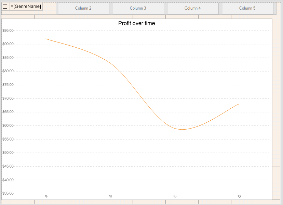Click the $70.00 axis label
This screenshot has width=283, height=205.
pos(8,98)
